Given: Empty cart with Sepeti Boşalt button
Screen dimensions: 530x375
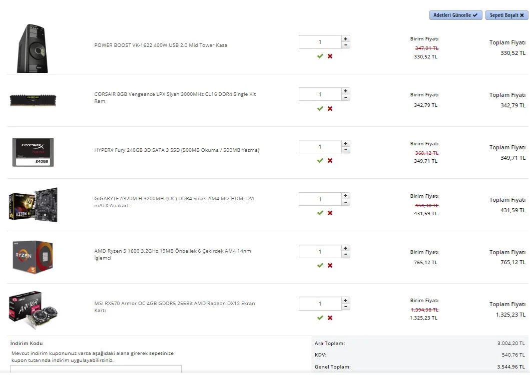Looking at the screenshot, I should pyautogui.click(x=506, y=15).
